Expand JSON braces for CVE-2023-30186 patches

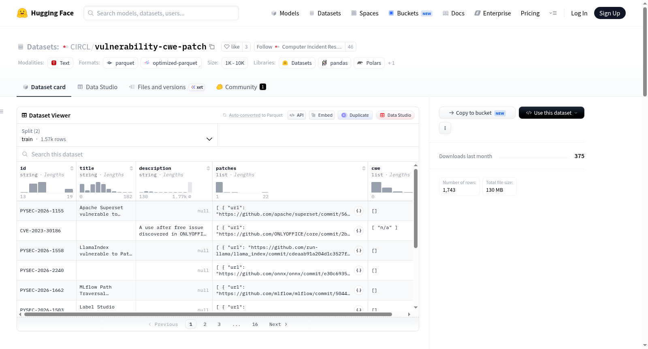[359, 231]
